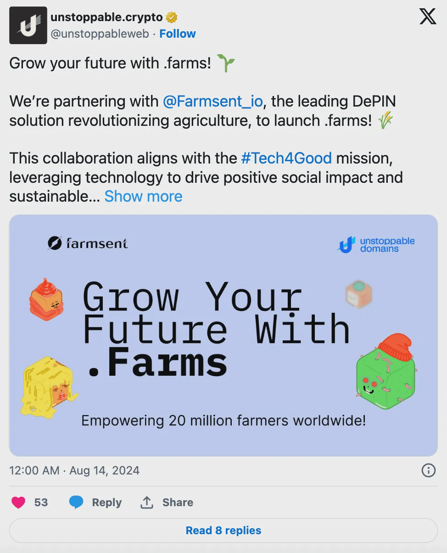Expand the post with Show more
447x553 pixels.
tap(143, 197)
